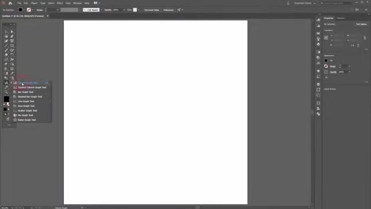Close the Untitled-1 document tab
Screen dimensions: 371x209
(48, 16)
